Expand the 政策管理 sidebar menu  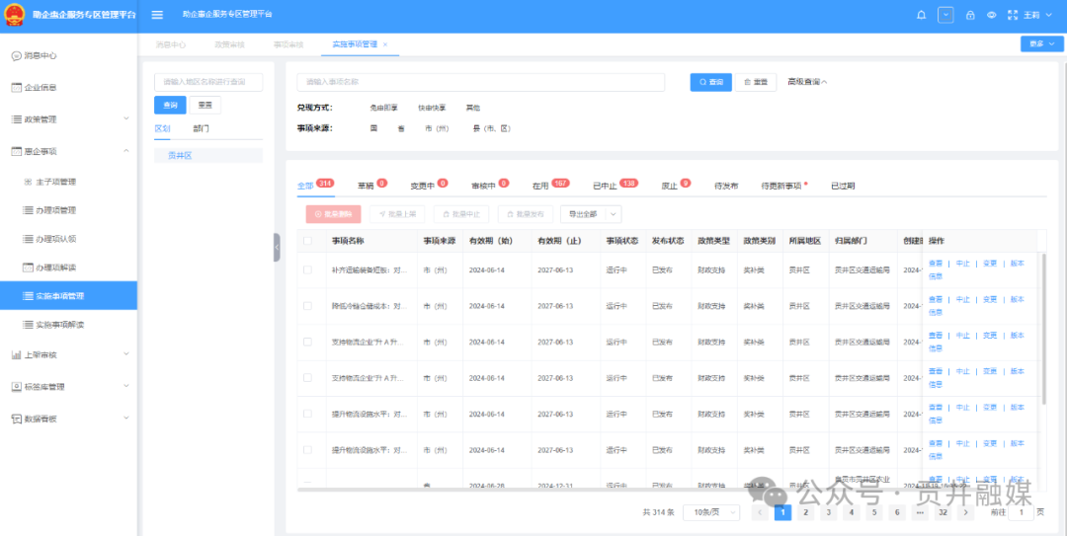point(68,119)
